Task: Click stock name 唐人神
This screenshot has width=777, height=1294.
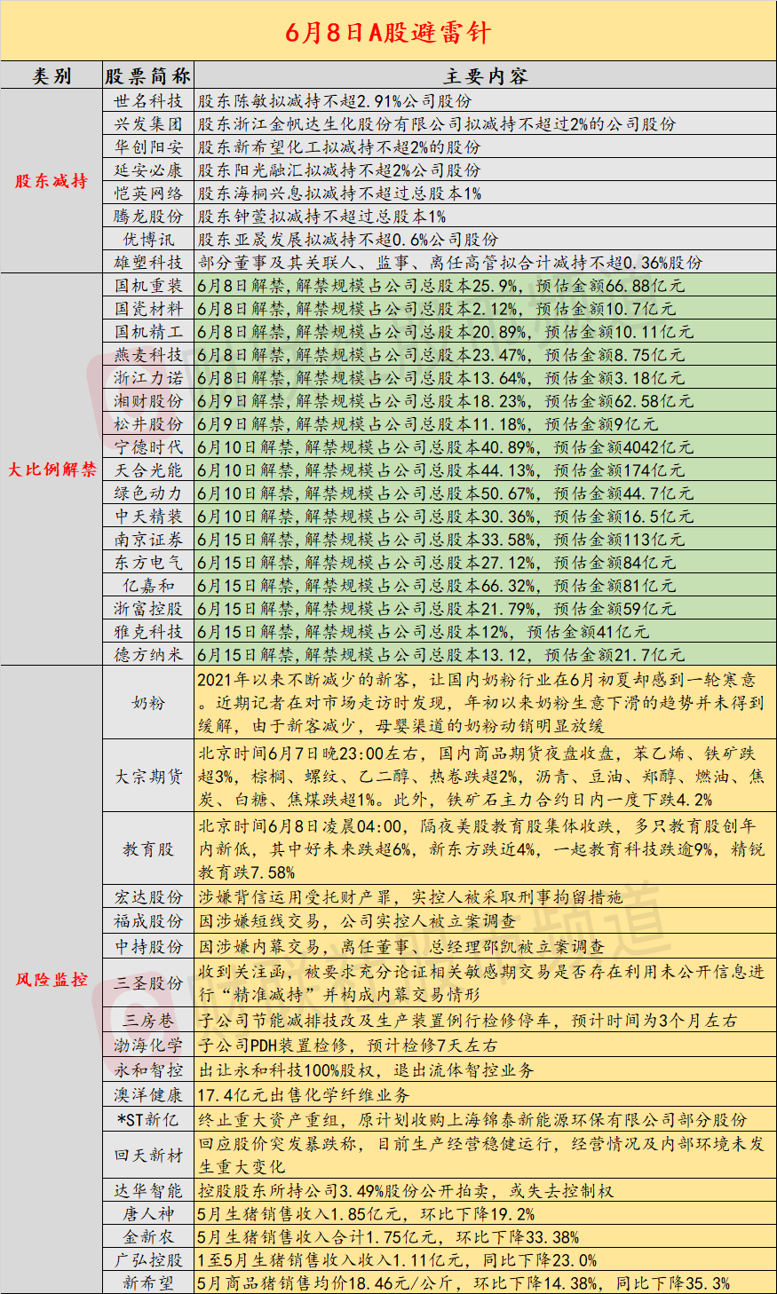Action: [148, 1214]
